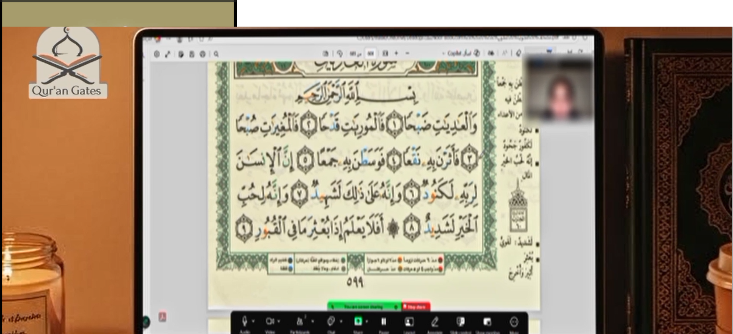
Task: Open the Layout options icon
Action: coord(408,322)
